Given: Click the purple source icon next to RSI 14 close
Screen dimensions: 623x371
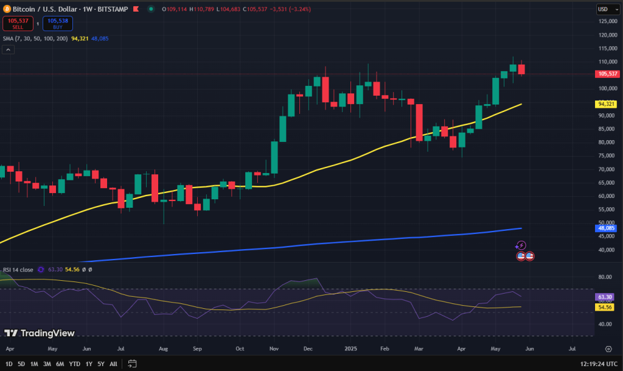Looking at the screenshot, I should coord(40,269).
